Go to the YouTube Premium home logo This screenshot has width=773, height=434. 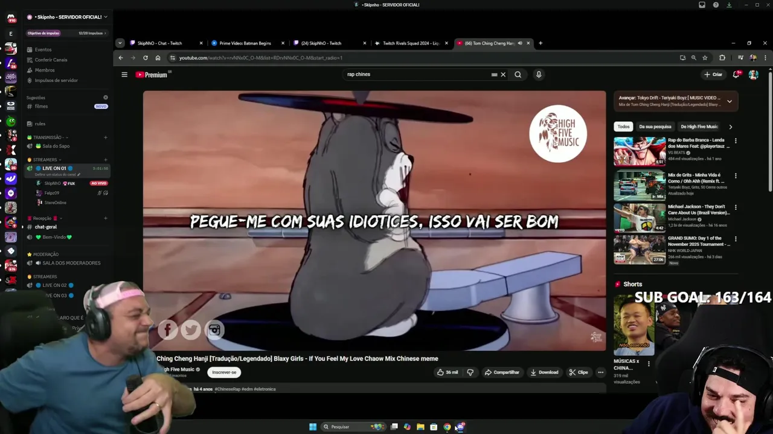coord(152,75)
